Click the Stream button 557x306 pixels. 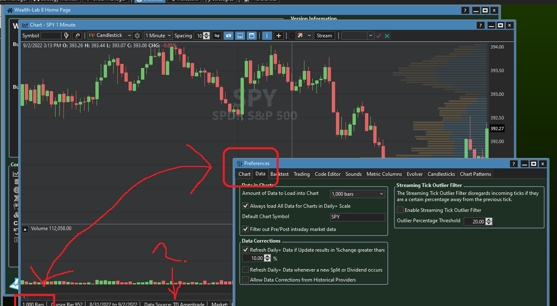click(324, 36)
